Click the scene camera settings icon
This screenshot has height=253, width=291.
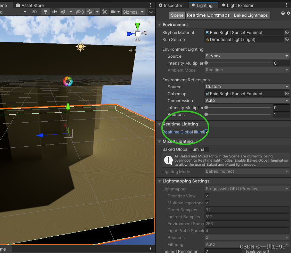pyautogui.click(x=113, y=12)
